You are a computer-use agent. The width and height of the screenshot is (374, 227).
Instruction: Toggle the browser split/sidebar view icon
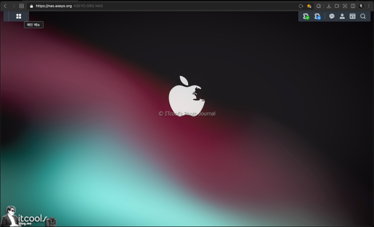353,6
